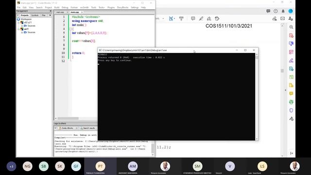
Task: Click the arr1 project icon in the tree
Action: 22,29
